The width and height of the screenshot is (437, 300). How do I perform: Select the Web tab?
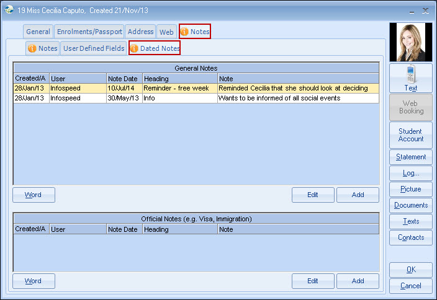click(x=166, y=32)
